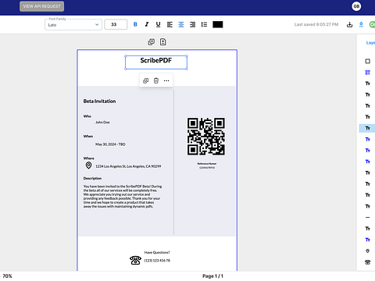This screenshot has width=375, height=281.
Task: Align text right
Action: (x=192, y=24)
